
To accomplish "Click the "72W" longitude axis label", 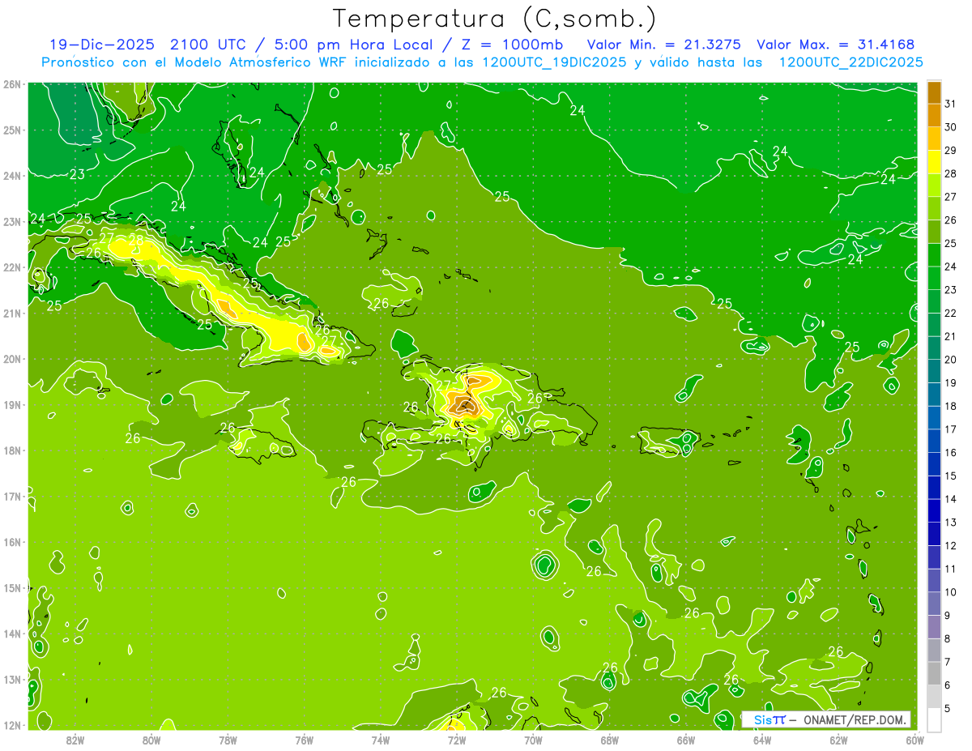I will pyautogui.click(x=457, y=739).
